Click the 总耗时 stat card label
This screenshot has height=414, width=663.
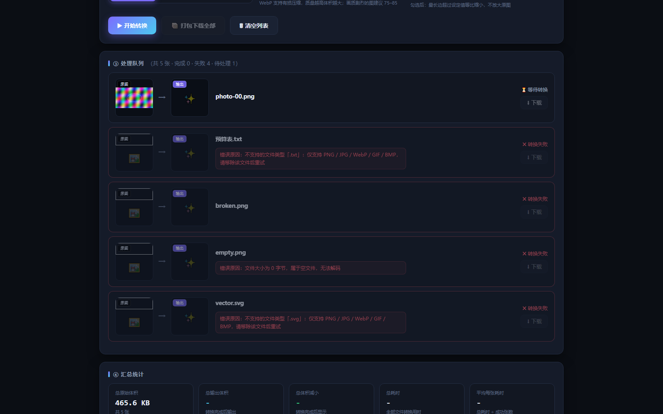393,393
